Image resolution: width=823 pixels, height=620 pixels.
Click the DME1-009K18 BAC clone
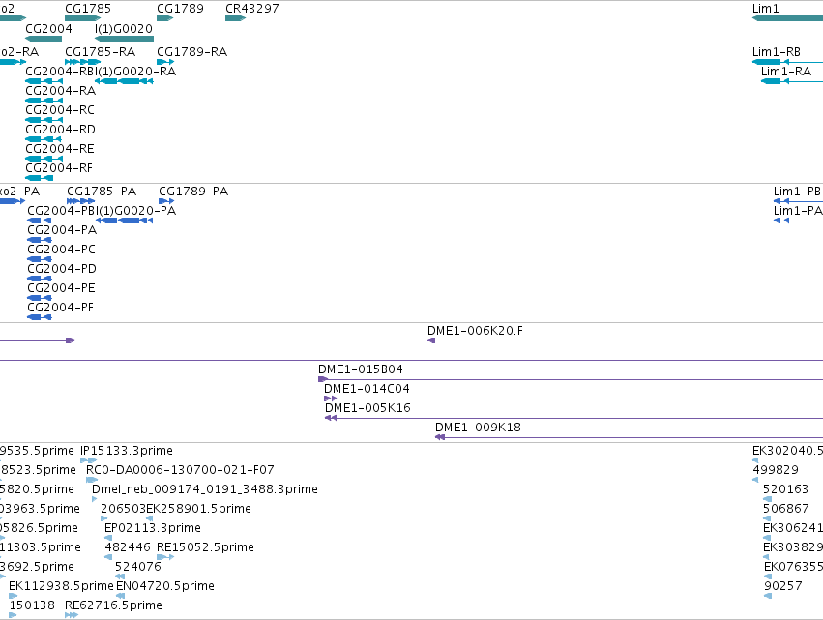629,438
